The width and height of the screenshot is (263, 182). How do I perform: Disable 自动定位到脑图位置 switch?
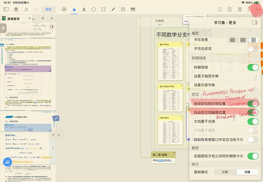click(x=253, y=112)
